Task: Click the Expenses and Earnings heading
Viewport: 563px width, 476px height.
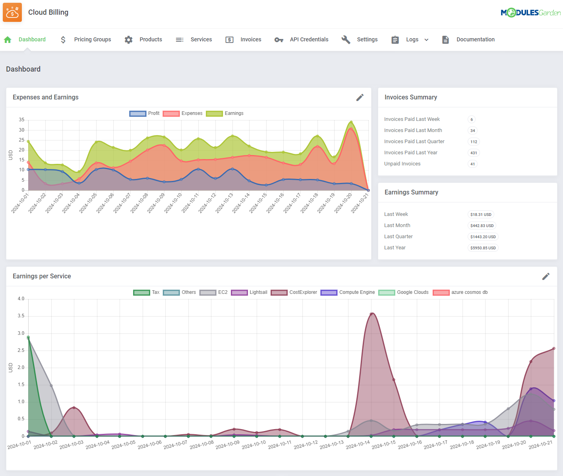Action: pos(46,97)
